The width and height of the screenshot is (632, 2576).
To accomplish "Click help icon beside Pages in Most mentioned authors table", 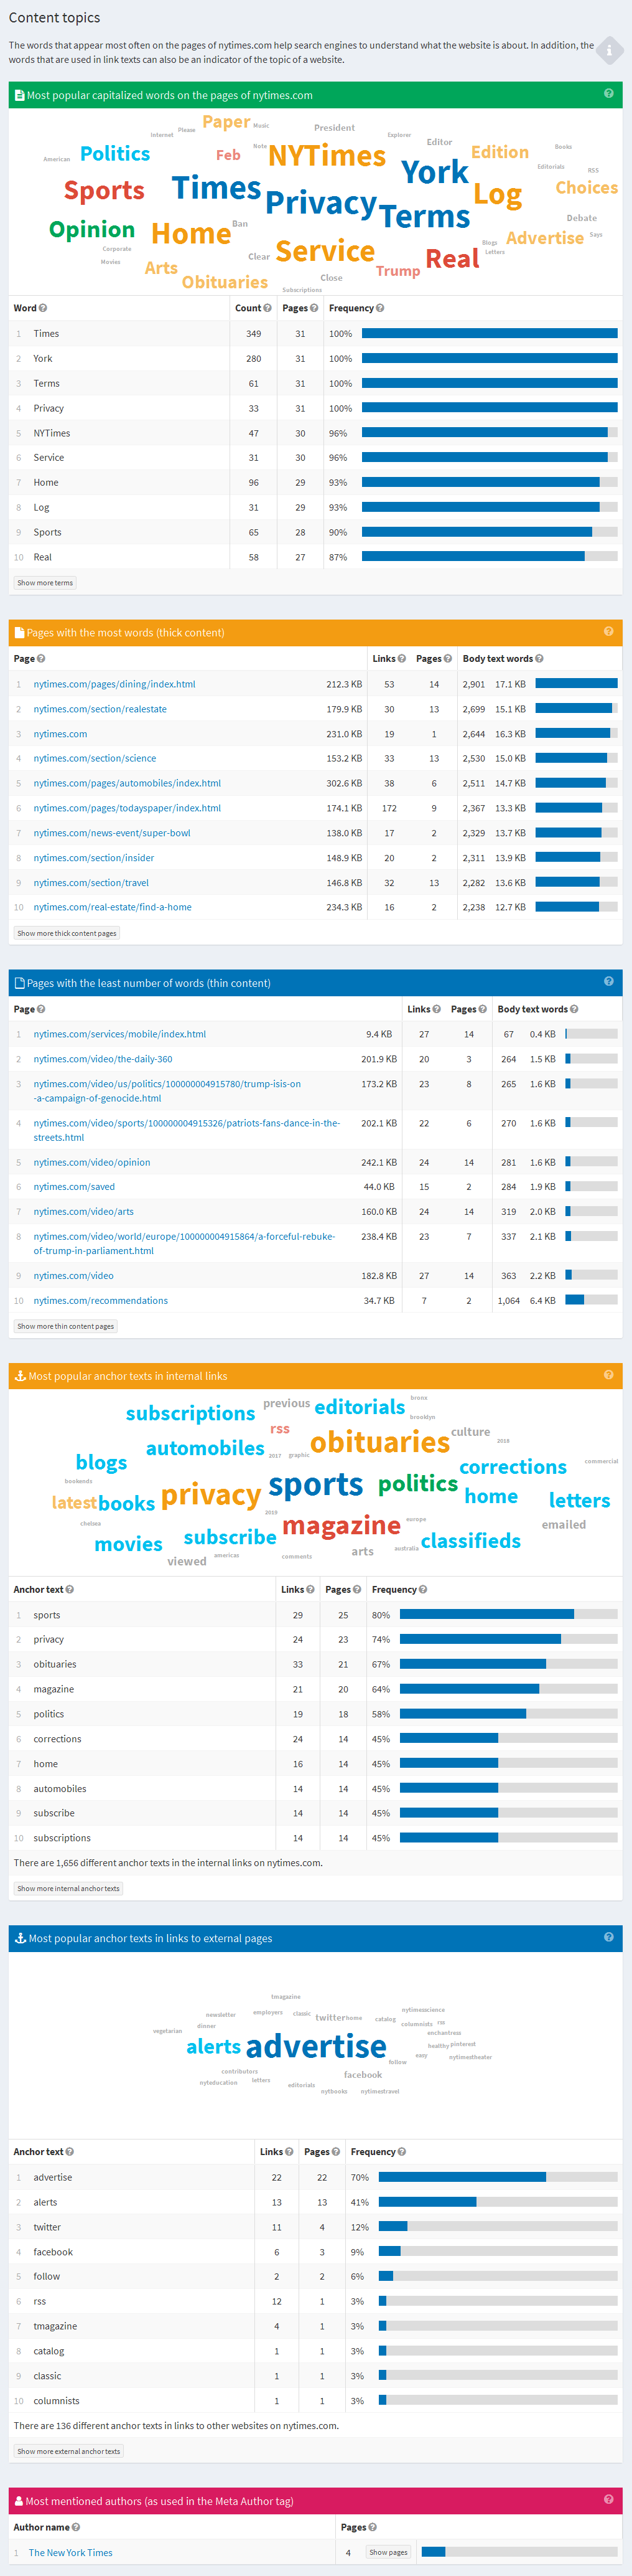I will click(373, 2527).
